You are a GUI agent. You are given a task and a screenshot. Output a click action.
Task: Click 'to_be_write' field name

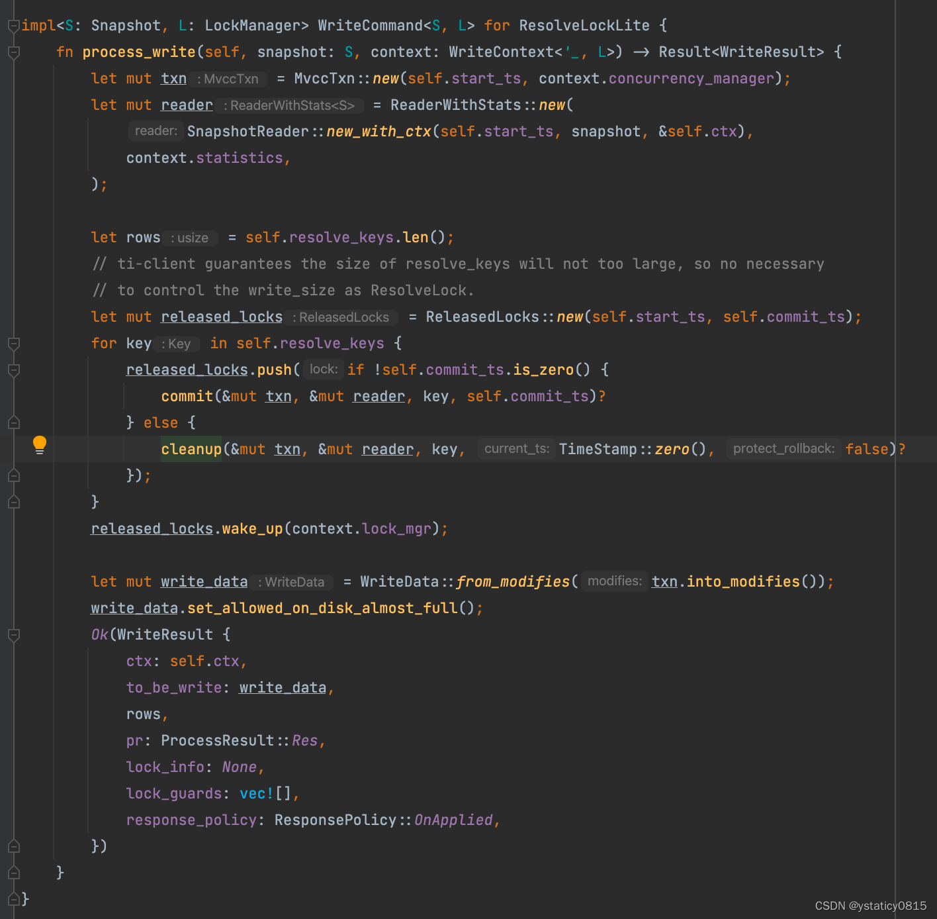coord(174,688)
